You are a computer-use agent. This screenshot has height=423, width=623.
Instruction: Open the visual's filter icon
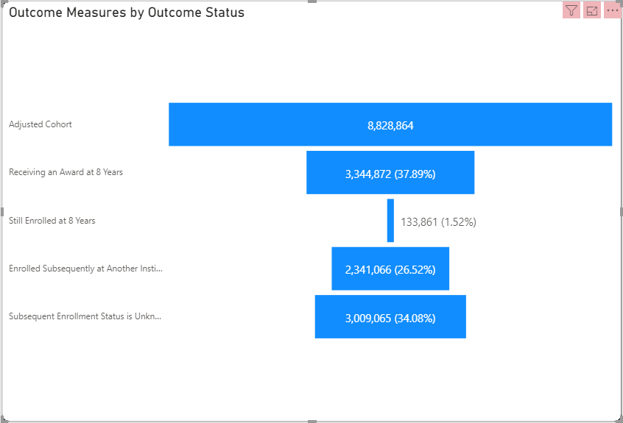[x=571, y=10]
